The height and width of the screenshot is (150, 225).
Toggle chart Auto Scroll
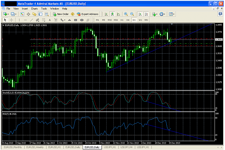click(x=140, y=14)
